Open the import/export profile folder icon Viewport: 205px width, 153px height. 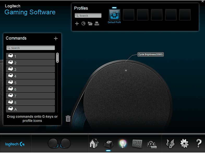(90, 24)
